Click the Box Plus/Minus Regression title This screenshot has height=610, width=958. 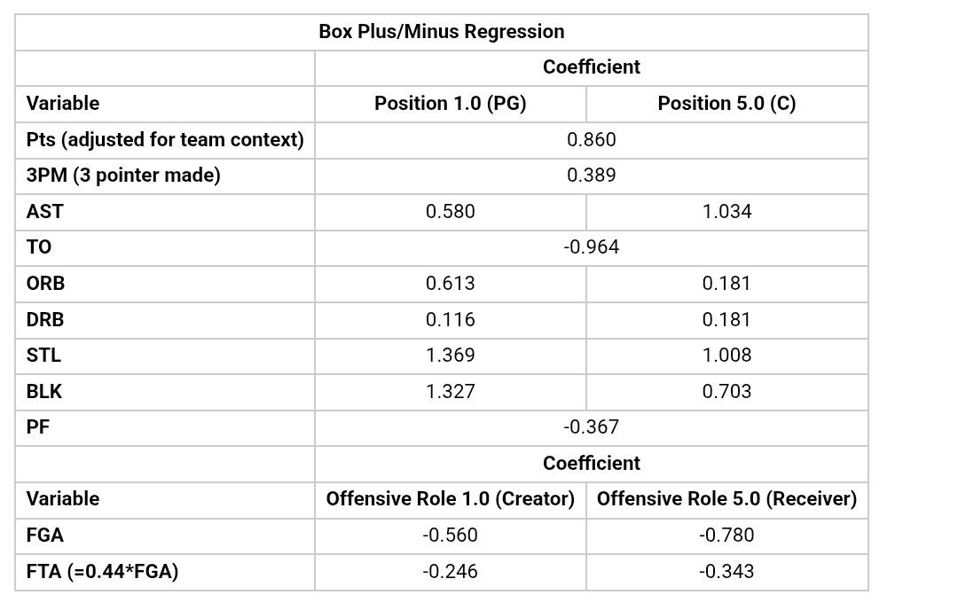coord(441,32)
